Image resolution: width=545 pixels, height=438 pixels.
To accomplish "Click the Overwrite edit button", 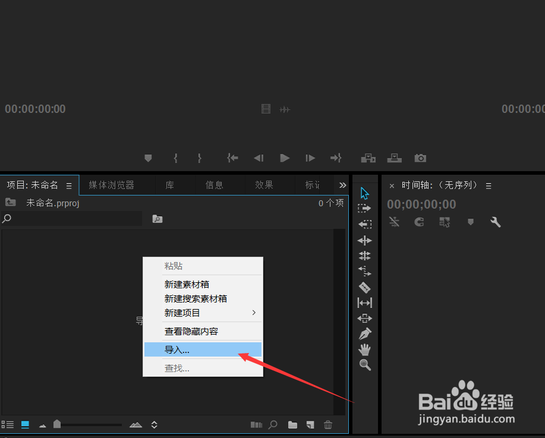I will (x=395, y=158).
